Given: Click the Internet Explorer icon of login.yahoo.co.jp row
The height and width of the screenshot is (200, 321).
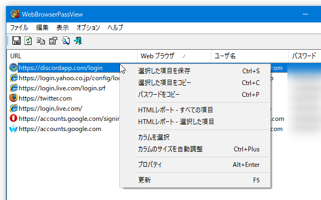Looking at the screenshot, I should [13, 78].
